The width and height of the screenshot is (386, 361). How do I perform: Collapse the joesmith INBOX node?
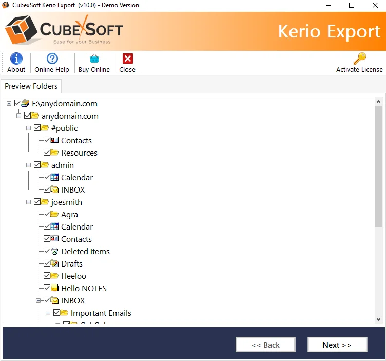point(38,301)
